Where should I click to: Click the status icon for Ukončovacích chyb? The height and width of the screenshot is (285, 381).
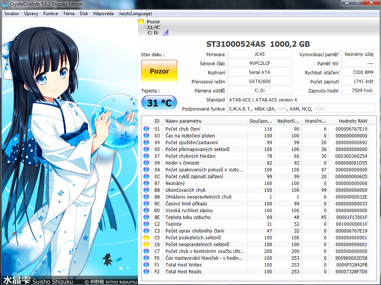click(146, 190)
